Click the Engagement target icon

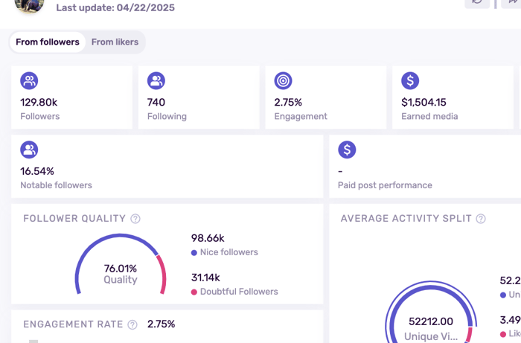point(283,80)
